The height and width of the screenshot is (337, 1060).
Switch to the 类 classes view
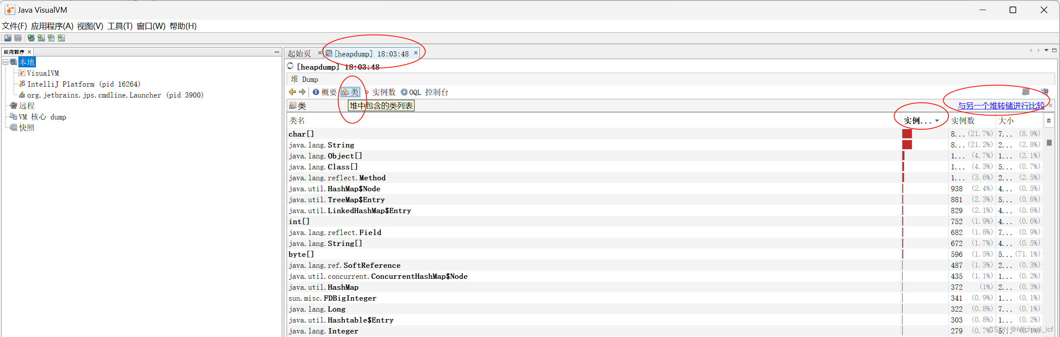click(350, 92)
